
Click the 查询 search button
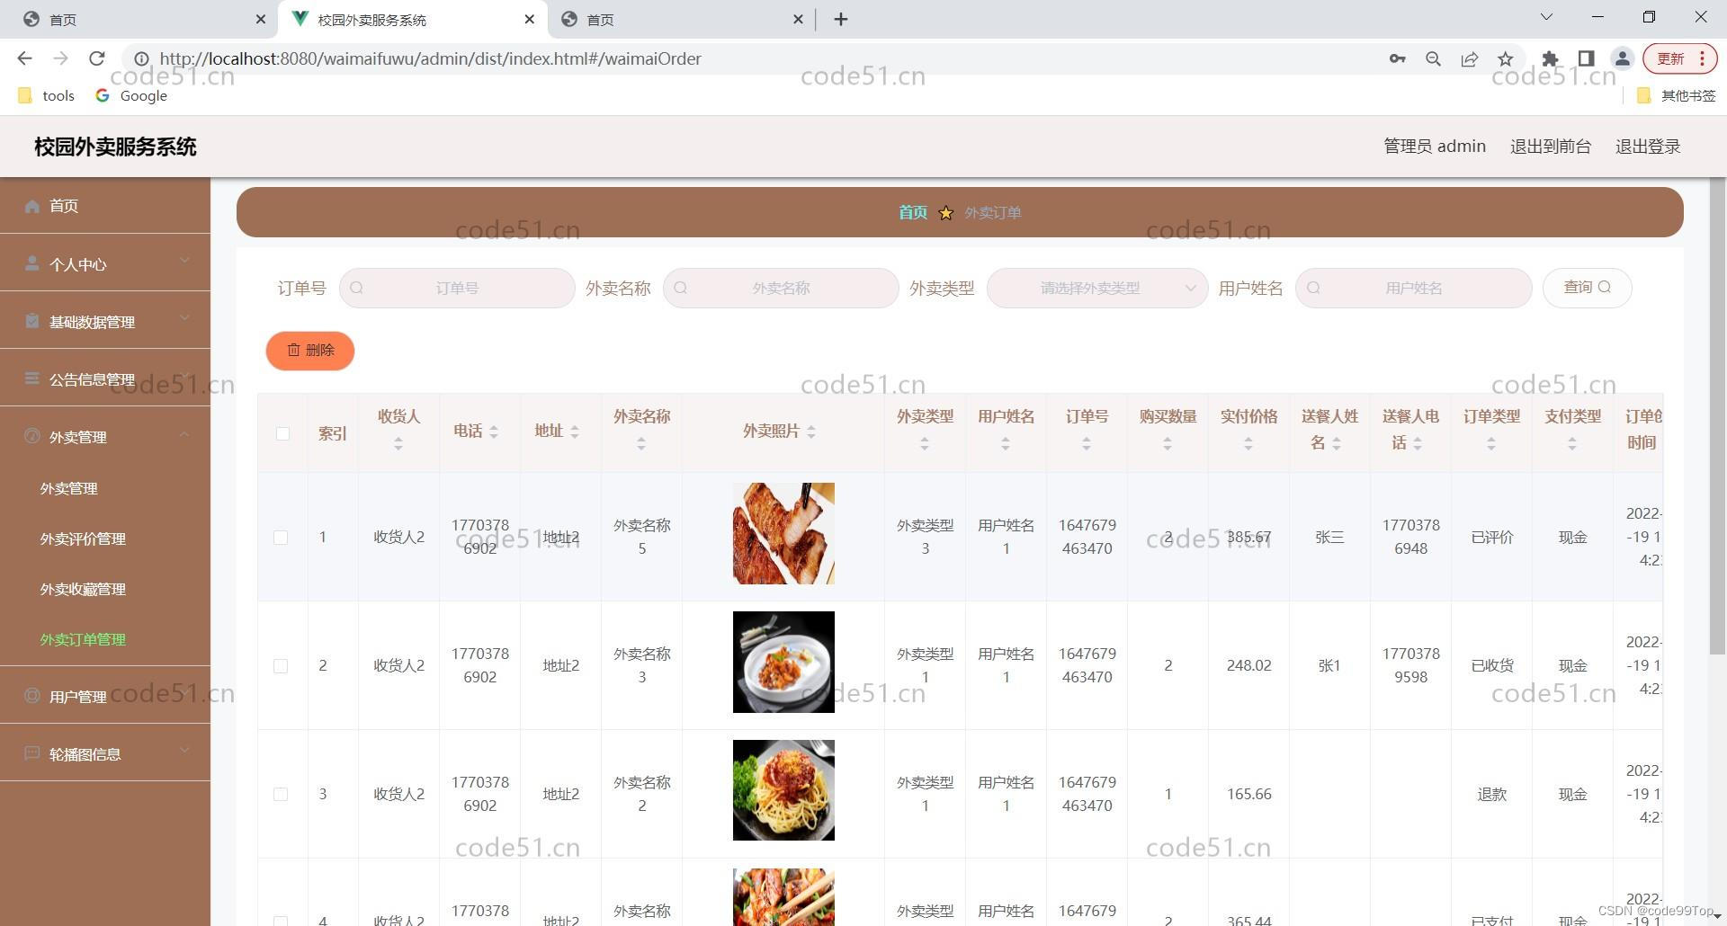click(1587, 288)
